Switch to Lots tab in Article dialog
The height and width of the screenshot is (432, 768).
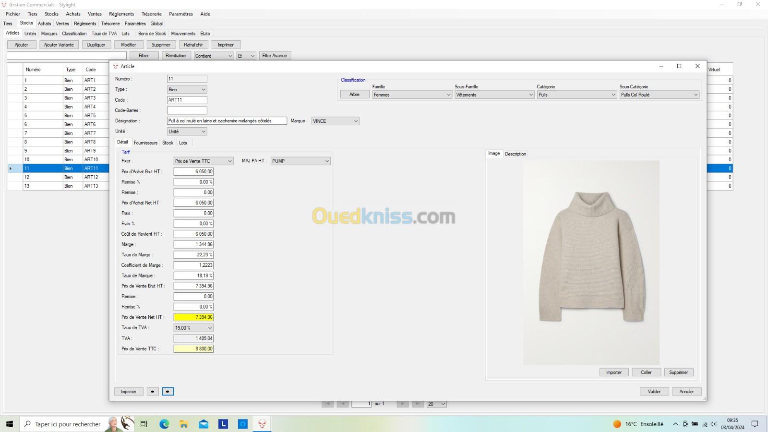(183, 143)
